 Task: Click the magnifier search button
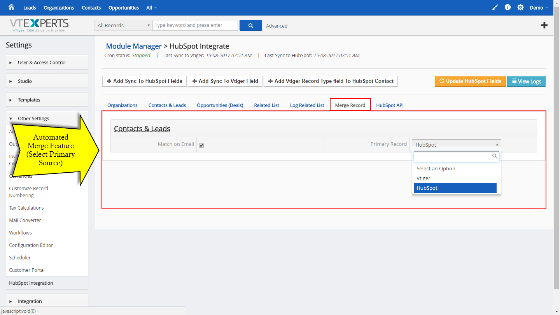(x=251, y=25)
